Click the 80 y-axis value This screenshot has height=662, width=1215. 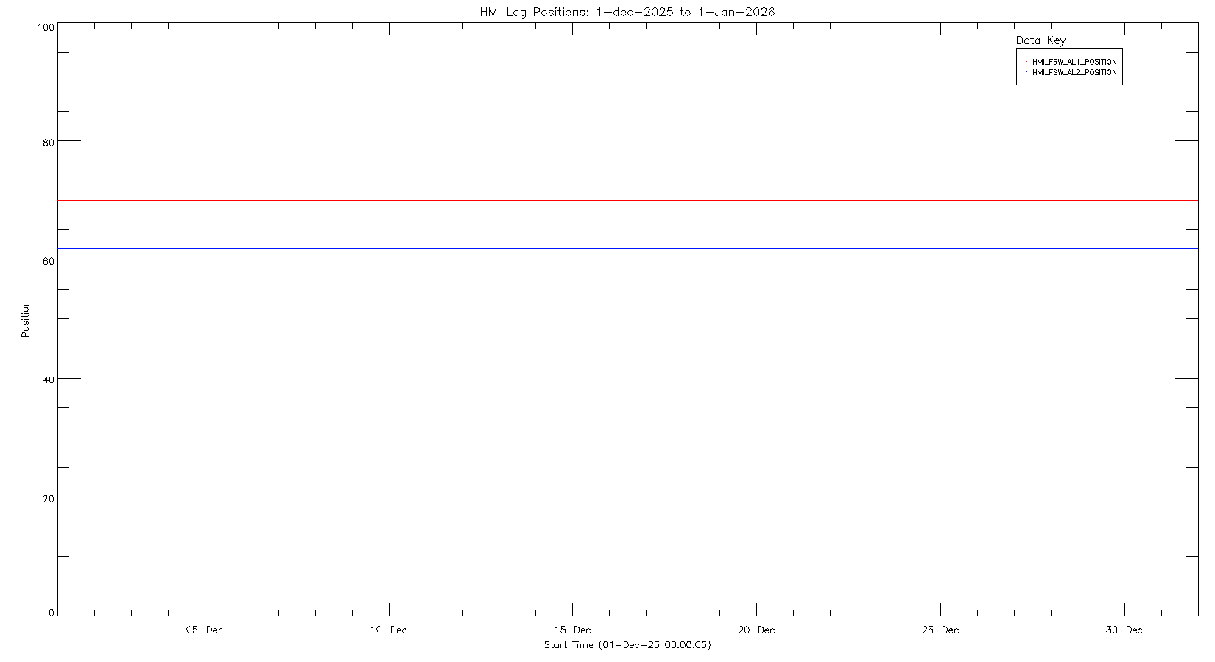48,142
